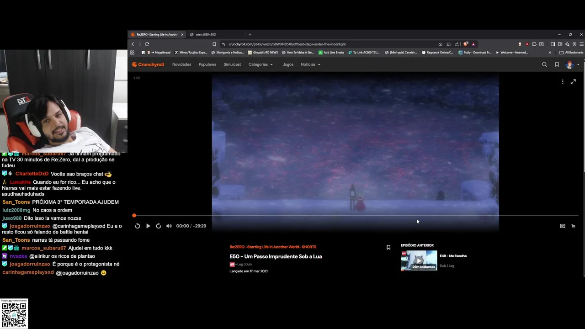Focus the crunchyroll.com address bar

click(329, 44)
